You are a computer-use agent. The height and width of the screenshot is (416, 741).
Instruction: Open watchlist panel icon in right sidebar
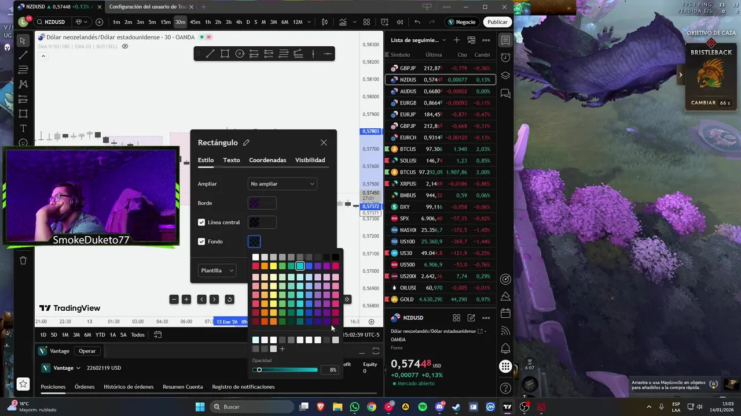pos(505,40)
